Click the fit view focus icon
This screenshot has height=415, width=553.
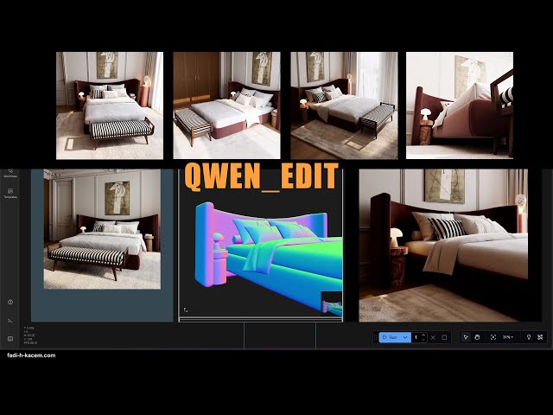pyautogui.click(x=493, y=337)
